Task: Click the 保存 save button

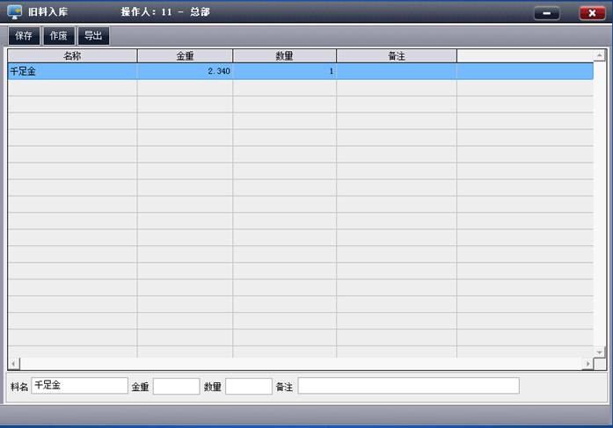Action: pyautogui.click(x=24, y=36)
